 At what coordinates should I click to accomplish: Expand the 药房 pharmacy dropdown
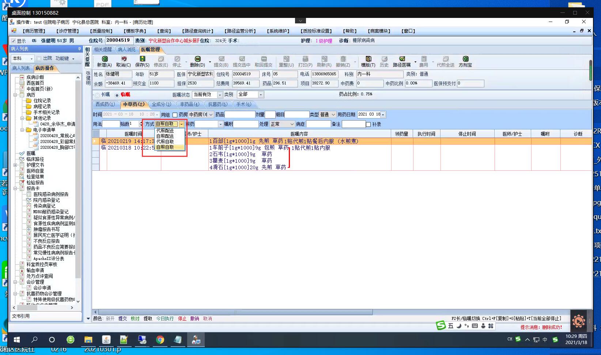(x=211, y=115)
